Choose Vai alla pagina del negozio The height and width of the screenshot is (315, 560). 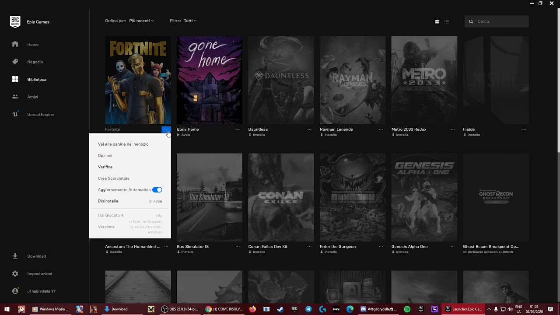(x=123, y=144)
